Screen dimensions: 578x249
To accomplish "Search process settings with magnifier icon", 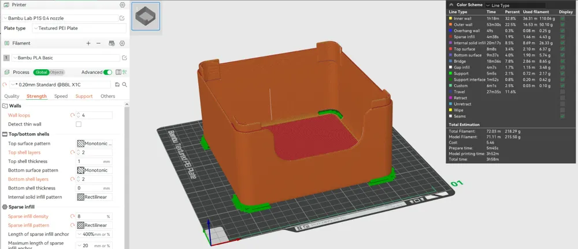I will coord(125,85).
